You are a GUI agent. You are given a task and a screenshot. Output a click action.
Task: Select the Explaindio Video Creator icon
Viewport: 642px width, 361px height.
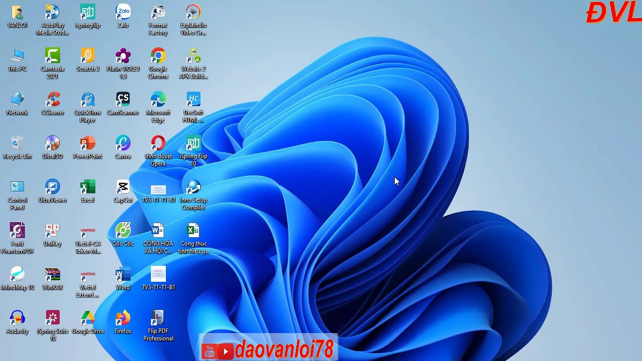[x=193, y=20]
